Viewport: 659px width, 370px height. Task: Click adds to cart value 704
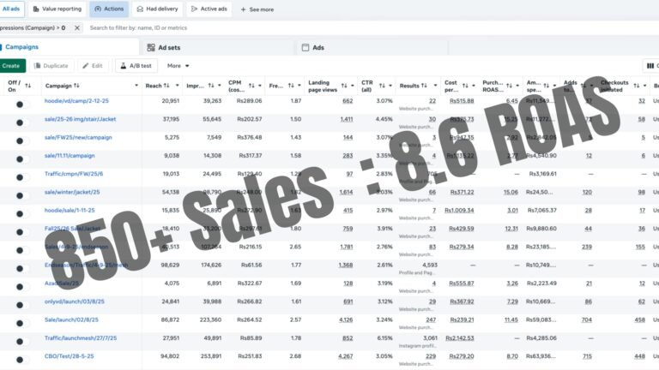click(x=587, y=319)
